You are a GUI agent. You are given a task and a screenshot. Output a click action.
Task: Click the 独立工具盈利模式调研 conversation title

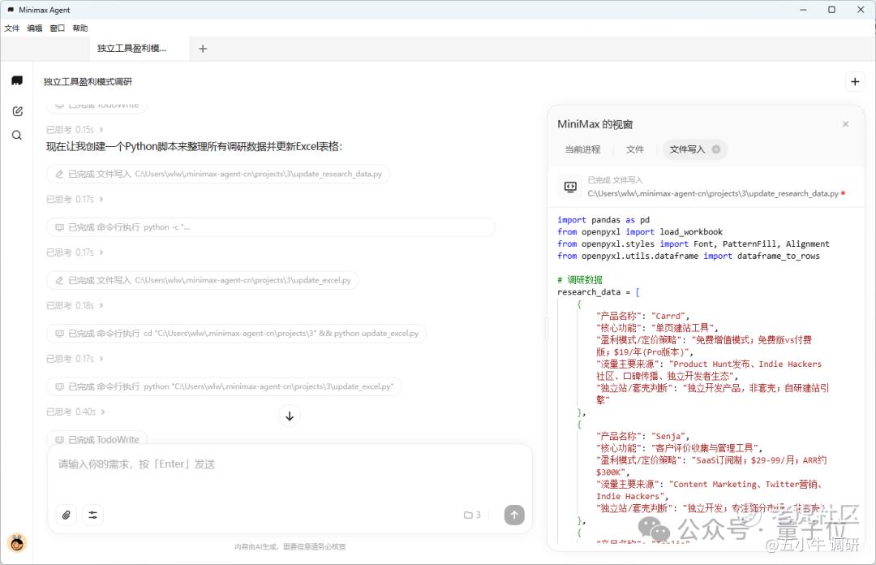[88, 82]
